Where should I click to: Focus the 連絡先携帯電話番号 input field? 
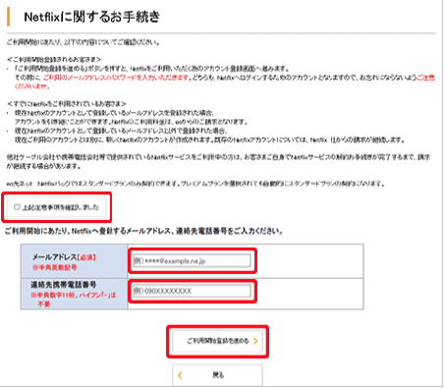(192, 291)
